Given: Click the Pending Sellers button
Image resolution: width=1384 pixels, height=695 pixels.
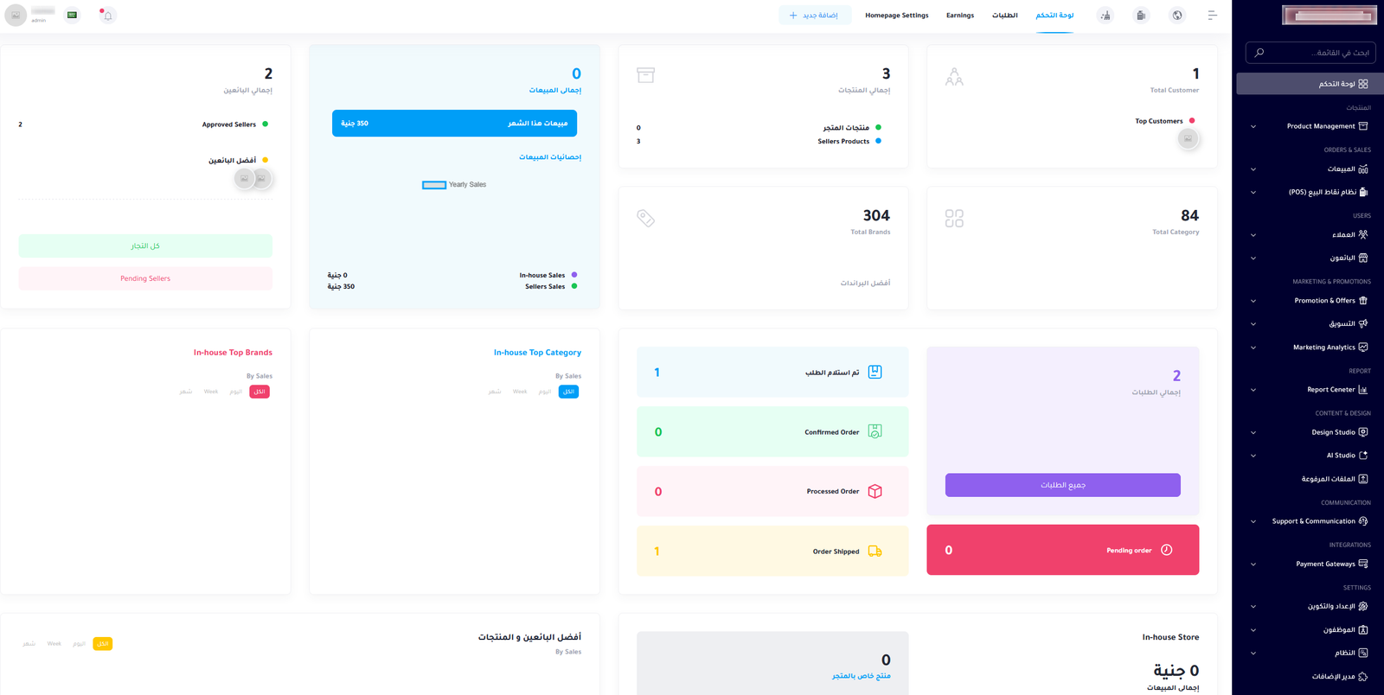Looking at the screenshot, I should tap(145, 278).
